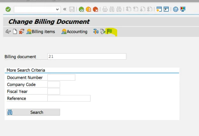Image resolution: width=199 pixels, height=136 pixels.
Task: Click the blank document Create icon
Action: tap(15, 32)
